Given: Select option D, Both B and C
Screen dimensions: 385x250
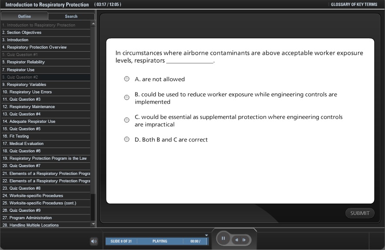Looking at the screenshot, I should (127, 139).
